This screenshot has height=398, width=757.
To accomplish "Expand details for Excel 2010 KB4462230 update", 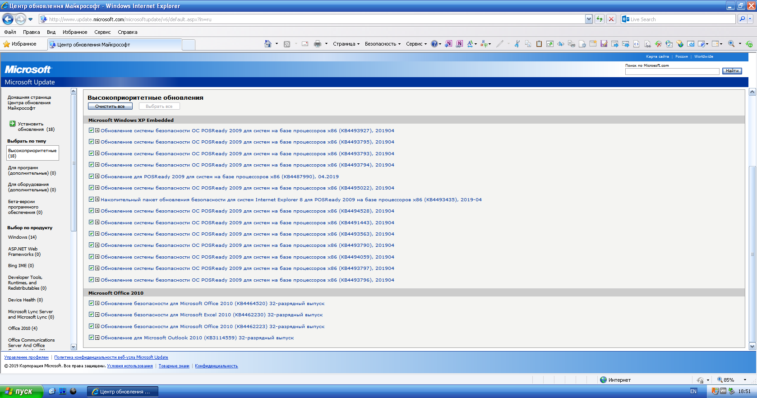I will pyautogui.click(x=97, y=315).
